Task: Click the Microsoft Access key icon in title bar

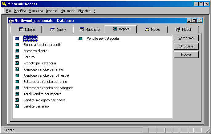Action: (x=4, y=4)
